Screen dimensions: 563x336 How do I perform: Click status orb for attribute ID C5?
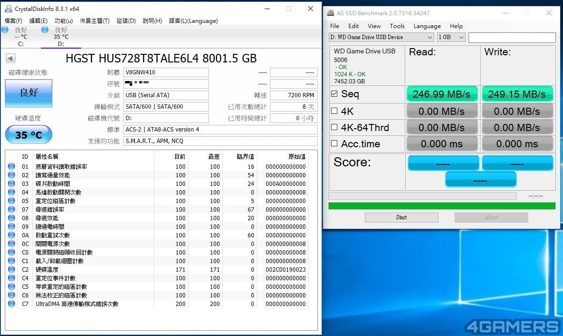11,286
